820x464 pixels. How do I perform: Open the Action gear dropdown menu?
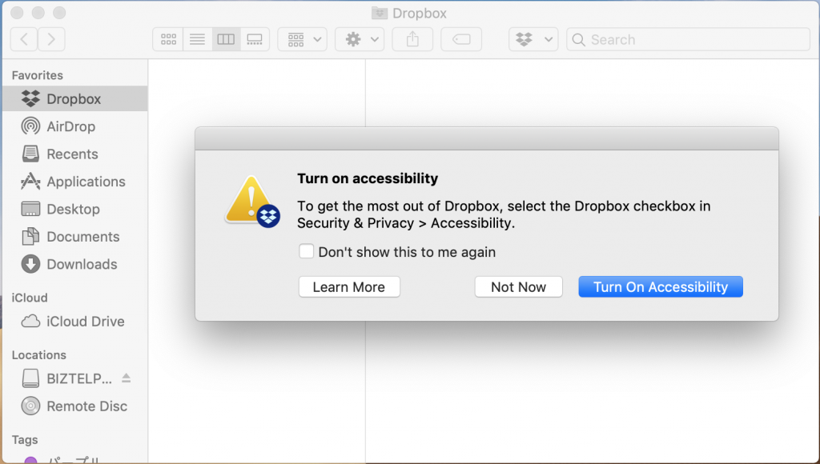(360, 39)
